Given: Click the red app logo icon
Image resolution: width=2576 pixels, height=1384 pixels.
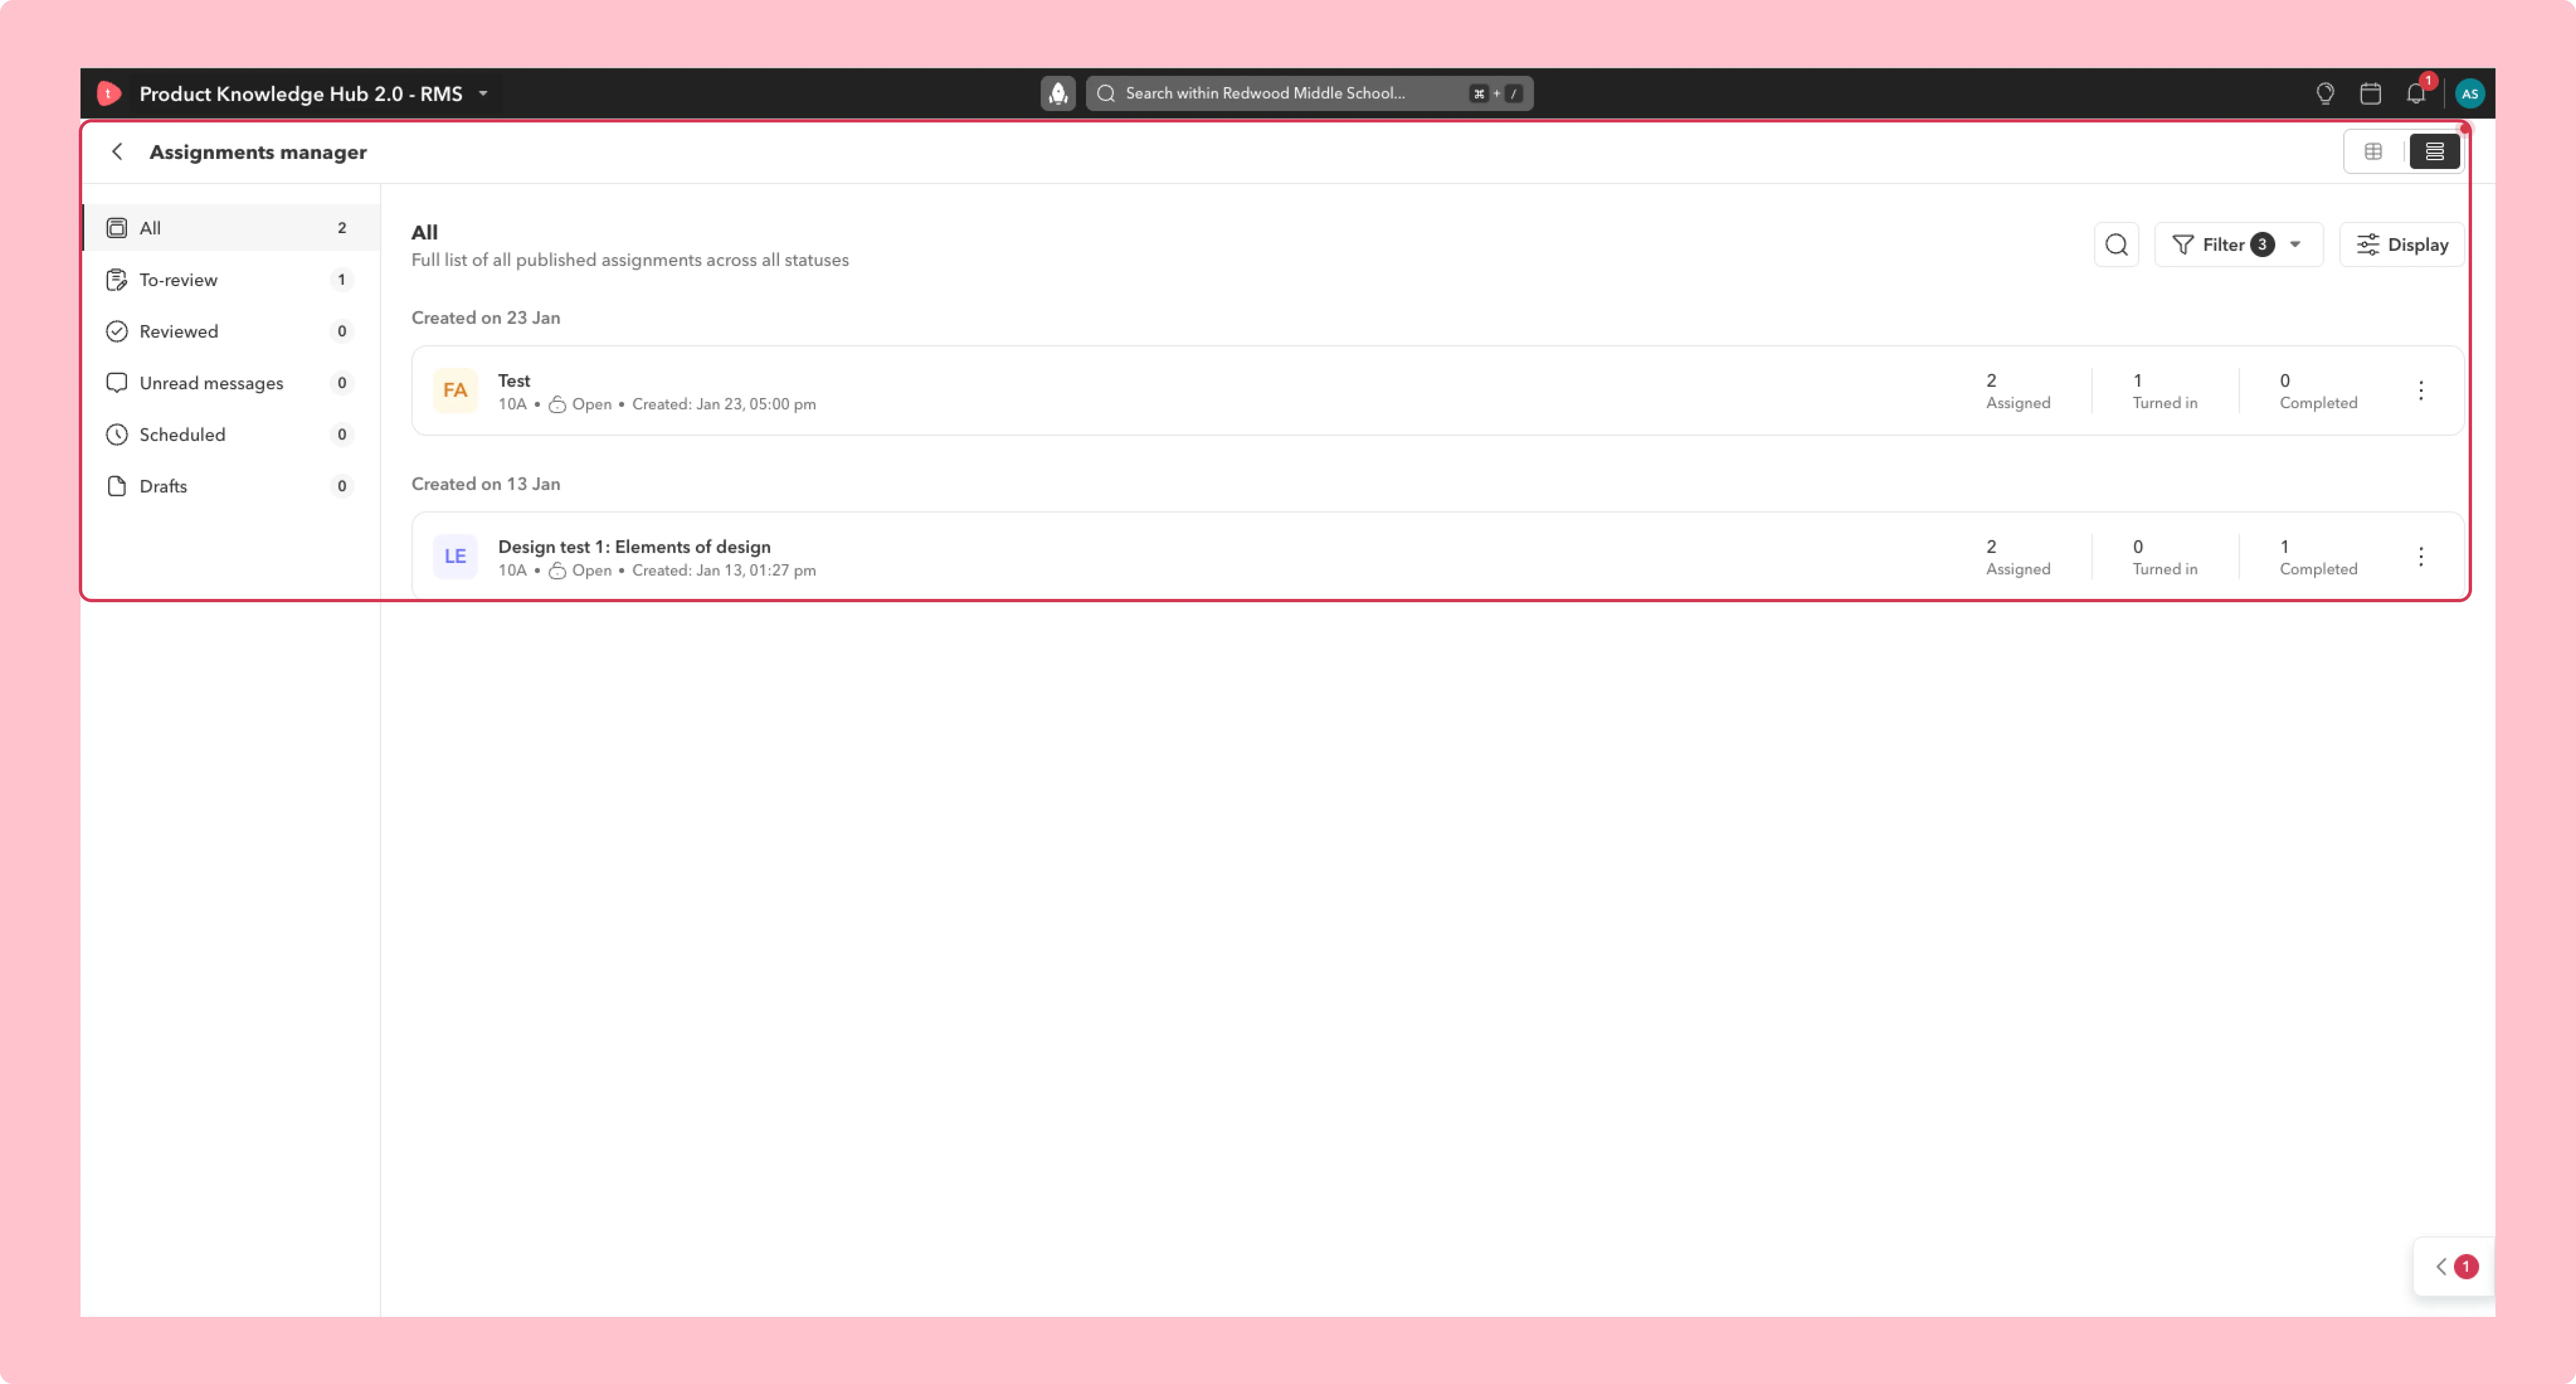Looking at the screenshot, I should 109,93.
